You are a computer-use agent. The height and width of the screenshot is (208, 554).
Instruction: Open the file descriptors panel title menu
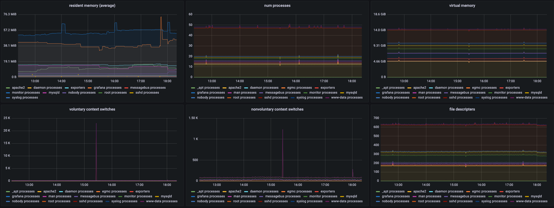pyautogui.click(x=462, y=109)
